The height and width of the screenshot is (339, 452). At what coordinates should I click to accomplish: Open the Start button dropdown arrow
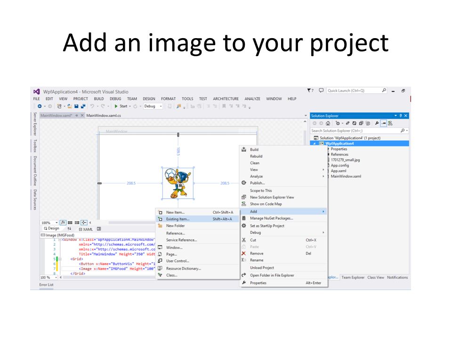[130, 106]
